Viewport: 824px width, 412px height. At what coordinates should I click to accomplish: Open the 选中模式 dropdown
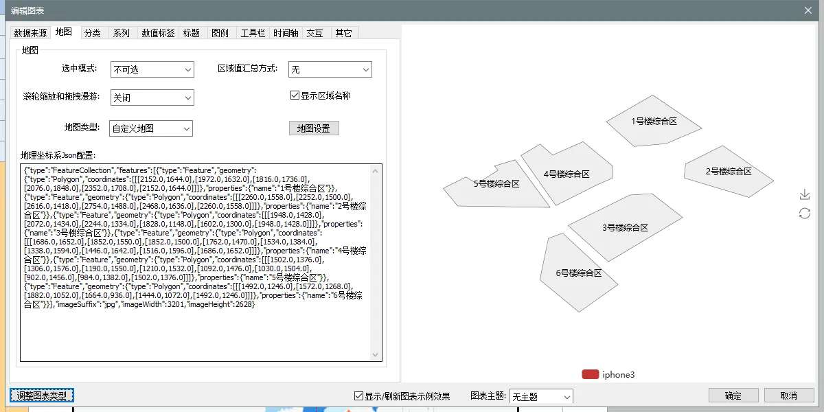click(152, 69)
